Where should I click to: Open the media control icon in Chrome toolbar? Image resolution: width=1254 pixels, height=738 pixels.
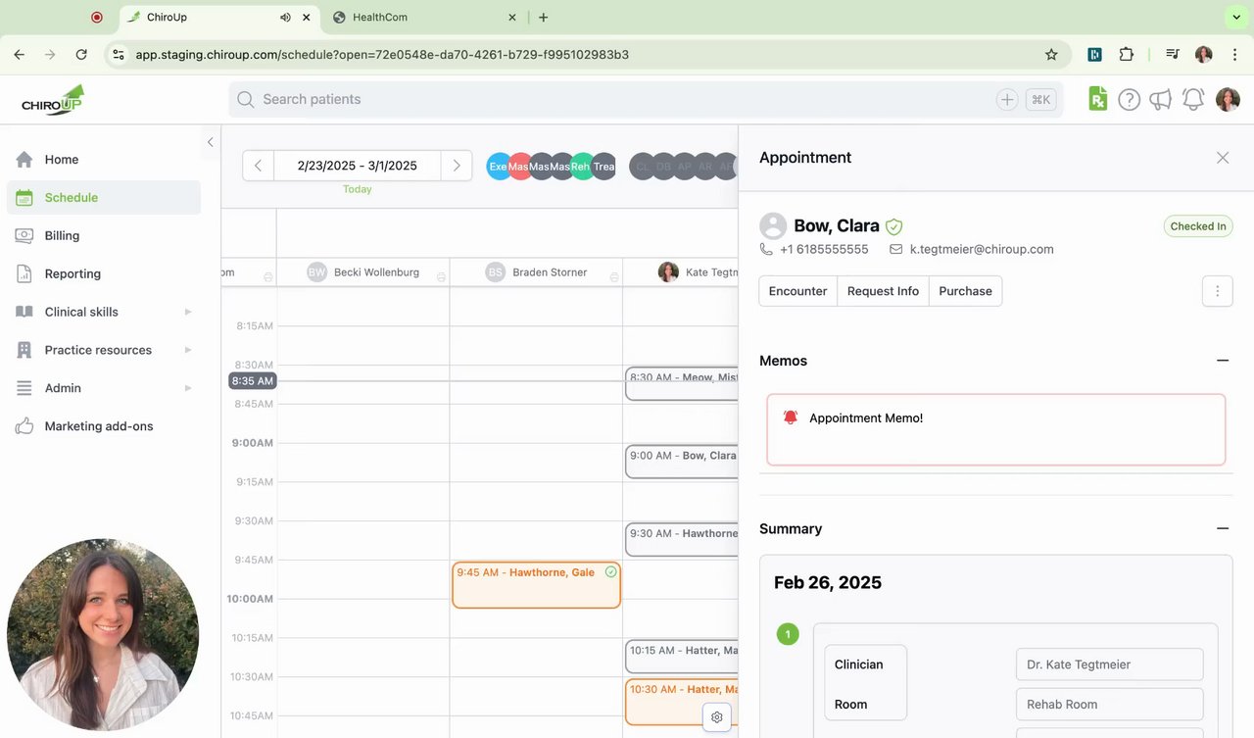tap(1172, 55)
